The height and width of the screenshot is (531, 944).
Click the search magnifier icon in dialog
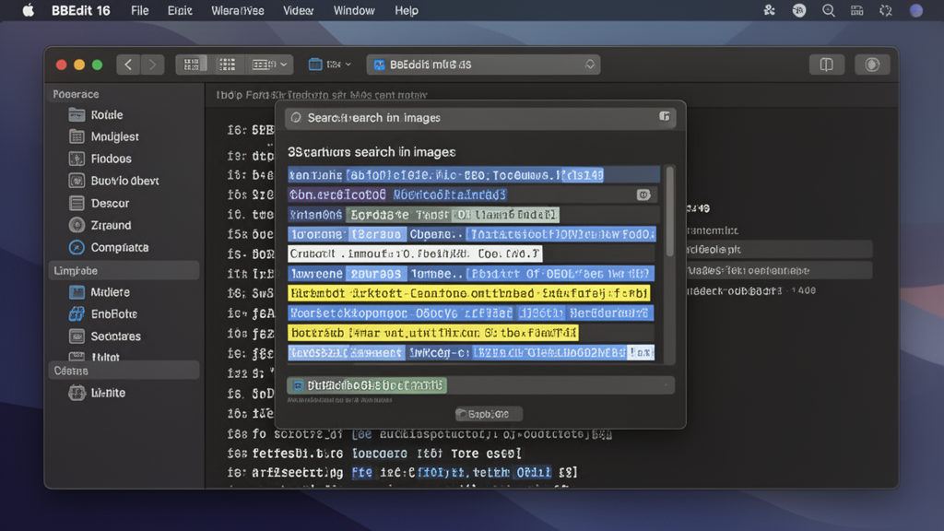coord(296,117)
